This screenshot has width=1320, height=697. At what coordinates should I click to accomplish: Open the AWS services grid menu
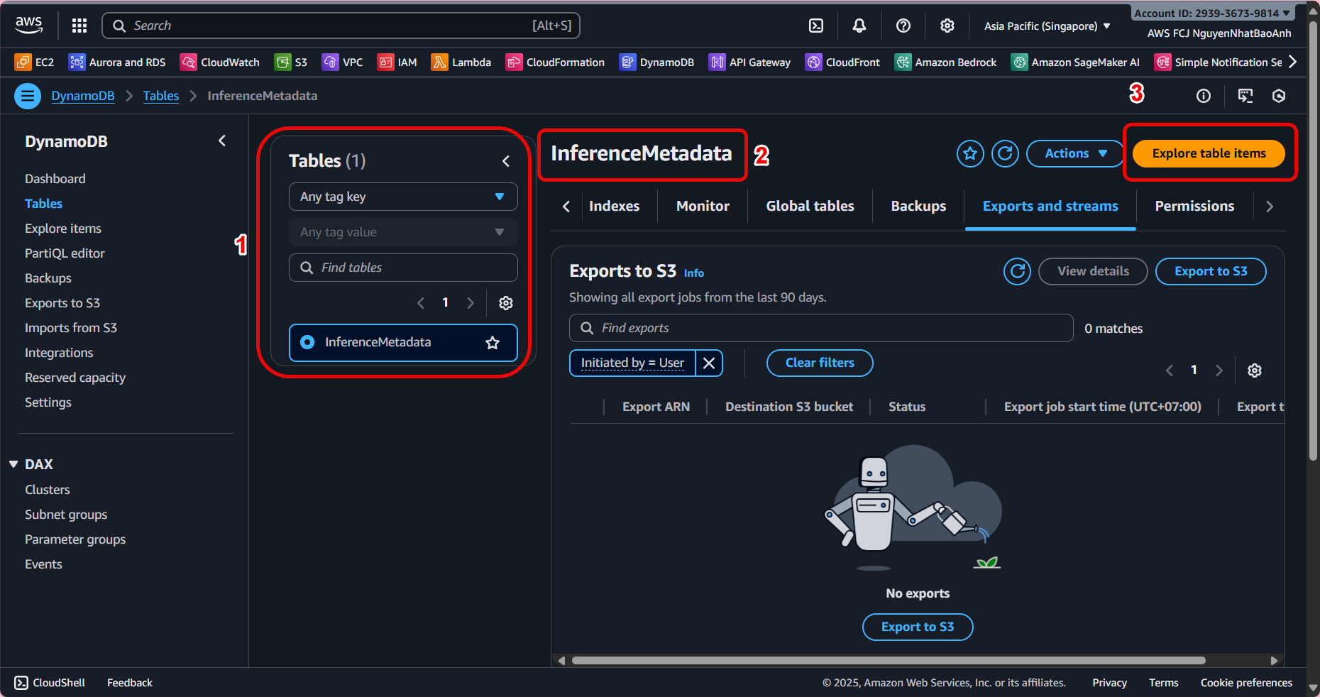[x=79, y=26]
